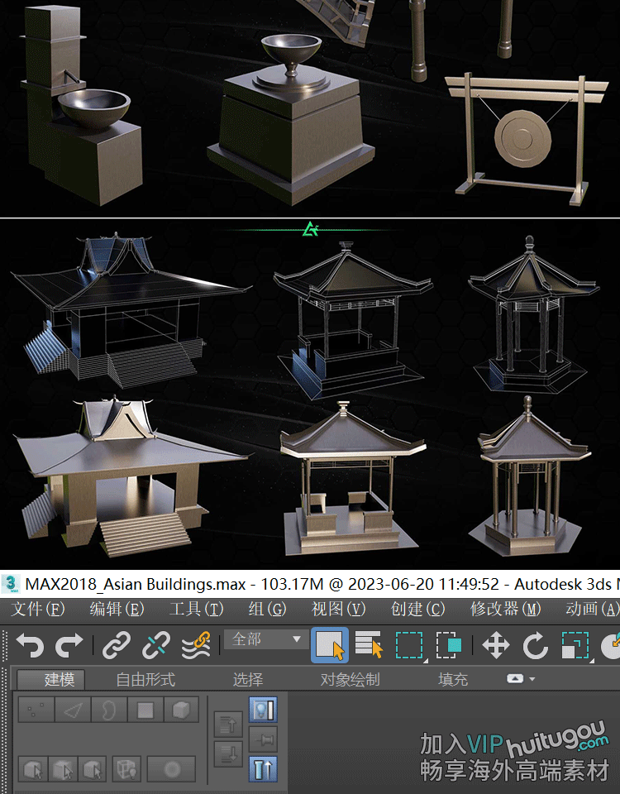Expand the ribbon minimize options arrow
The image size is (620, 794).
(x=521, y=679)
